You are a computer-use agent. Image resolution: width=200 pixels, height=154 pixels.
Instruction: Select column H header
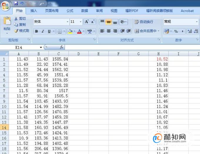pos(159,54)
